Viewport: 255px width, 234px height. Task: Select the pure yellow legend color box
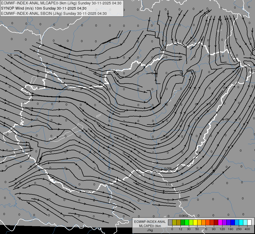click(195, 222)
